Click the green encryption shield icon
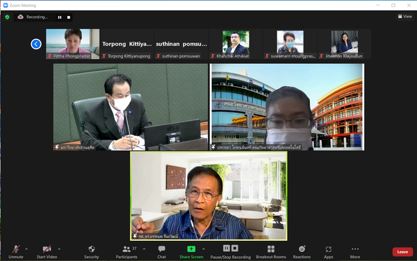 coord(7,17)
